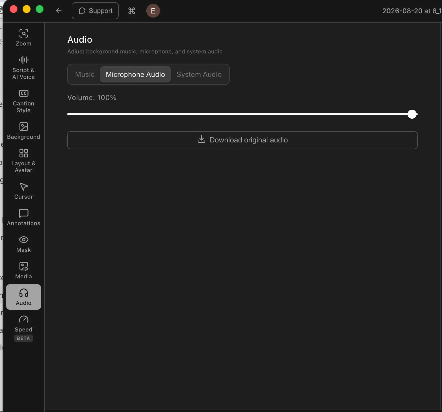Click Download original audio button
This screenshot has height=412, width=442.
click(x=242, y=140)
